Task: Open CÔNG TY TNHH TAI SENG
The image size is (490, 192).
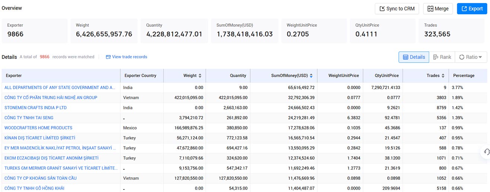Action: pyautogui.click(x=29, y=118)
